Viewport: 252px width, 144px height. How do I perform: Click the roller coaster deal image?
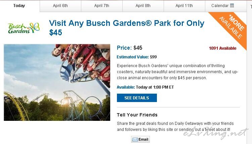click(57, 82)
